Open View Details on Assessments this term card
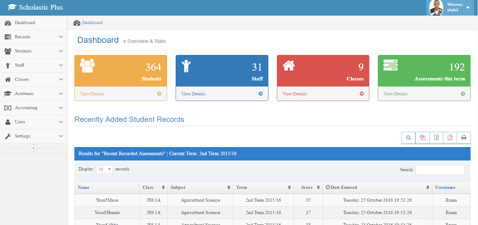Screen dimensions: 478x225 coord(396,94)
